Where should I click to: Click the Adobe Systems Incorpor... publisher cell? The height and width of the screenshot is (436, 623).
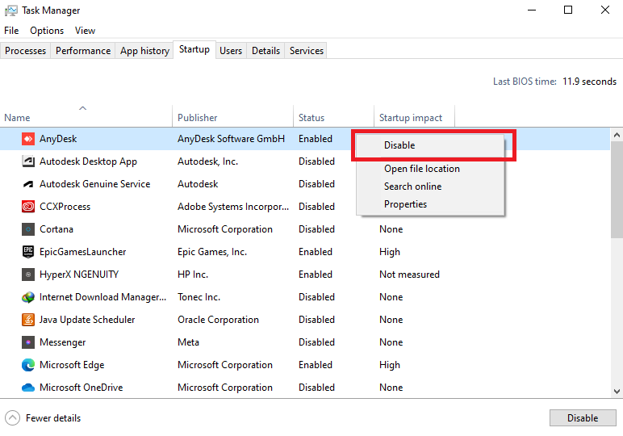click(233, 207)
